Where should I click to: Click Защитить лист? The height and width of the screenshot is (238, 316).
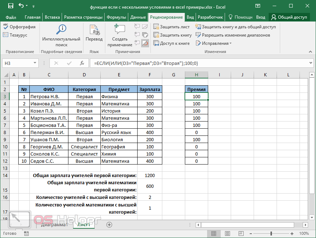coord(172,27)
